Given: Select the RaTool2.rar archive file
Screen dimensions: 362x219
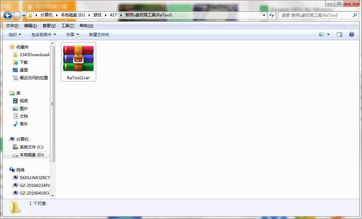Looking at the screenshot, I should pyautogui.click(x=78, y=62).
